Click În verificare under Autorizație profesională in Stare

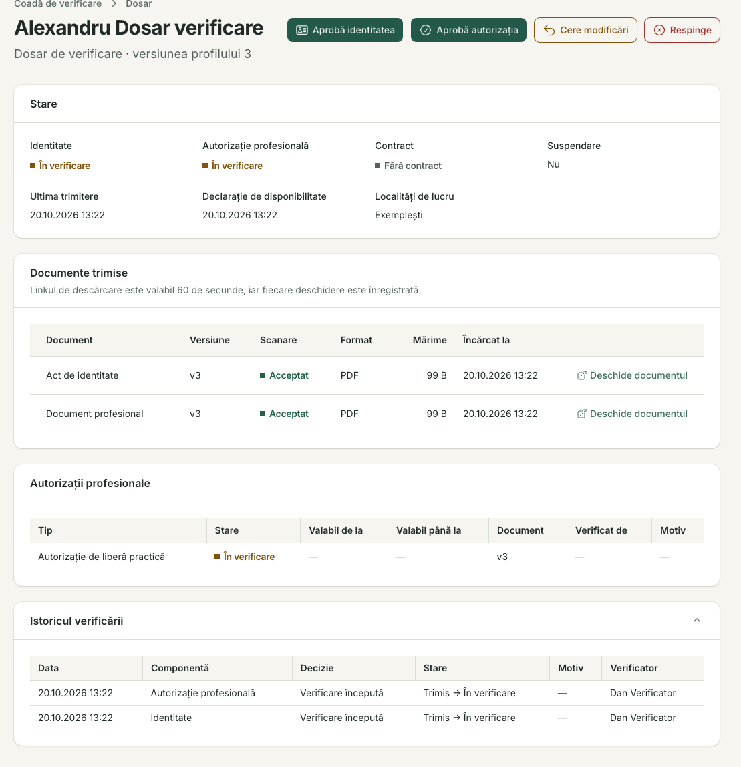[233, 166]
